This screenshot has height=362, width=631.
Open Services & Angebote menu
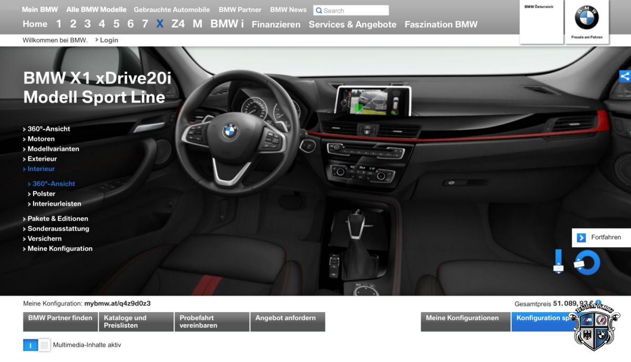[352, 24]
